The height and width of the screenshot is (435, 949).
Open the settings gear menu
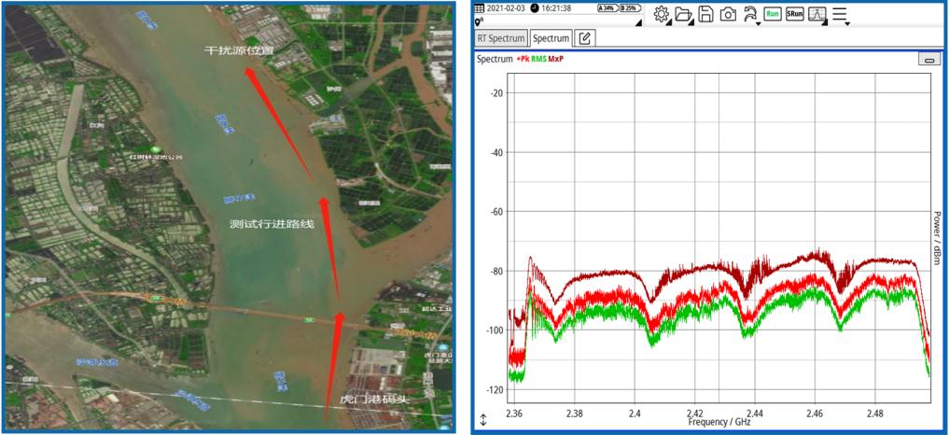pos(663,14)
